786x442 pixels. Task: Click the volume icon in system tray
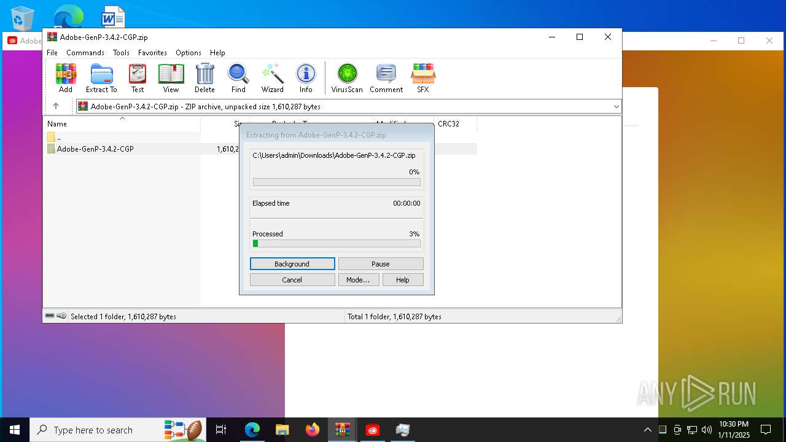tap(707, 430)
